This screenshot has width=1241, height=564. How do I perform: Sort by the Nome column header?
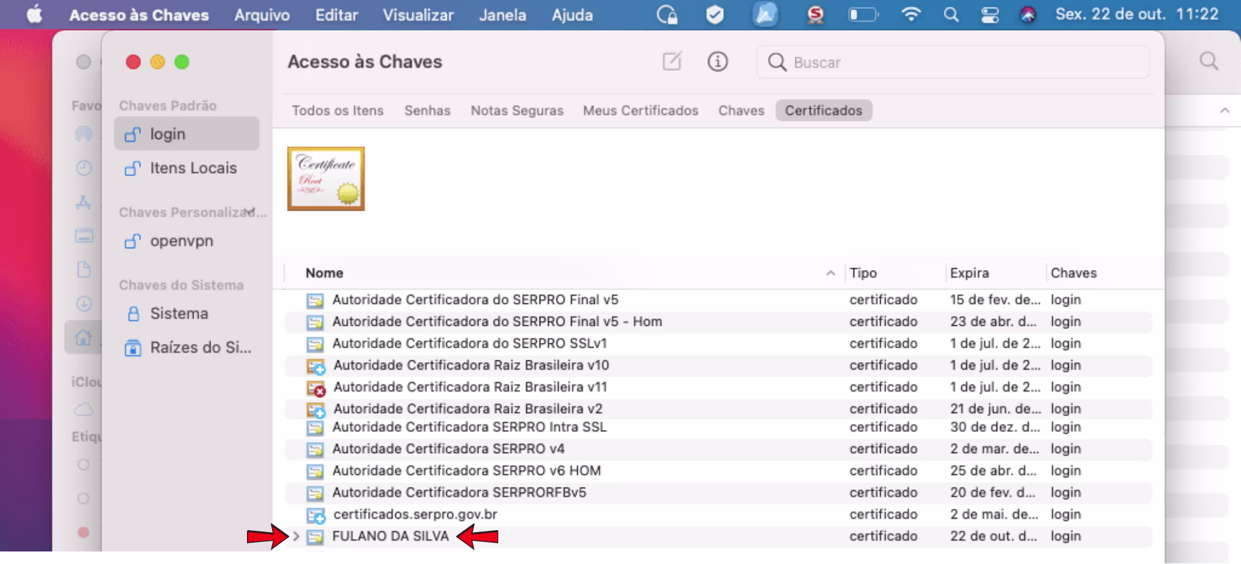(324, 273)
